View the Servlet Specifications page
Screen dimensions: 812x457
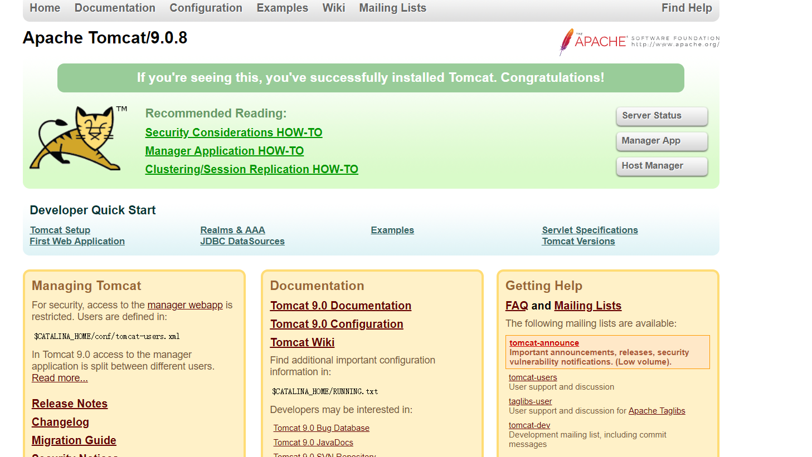click(589, 230)
